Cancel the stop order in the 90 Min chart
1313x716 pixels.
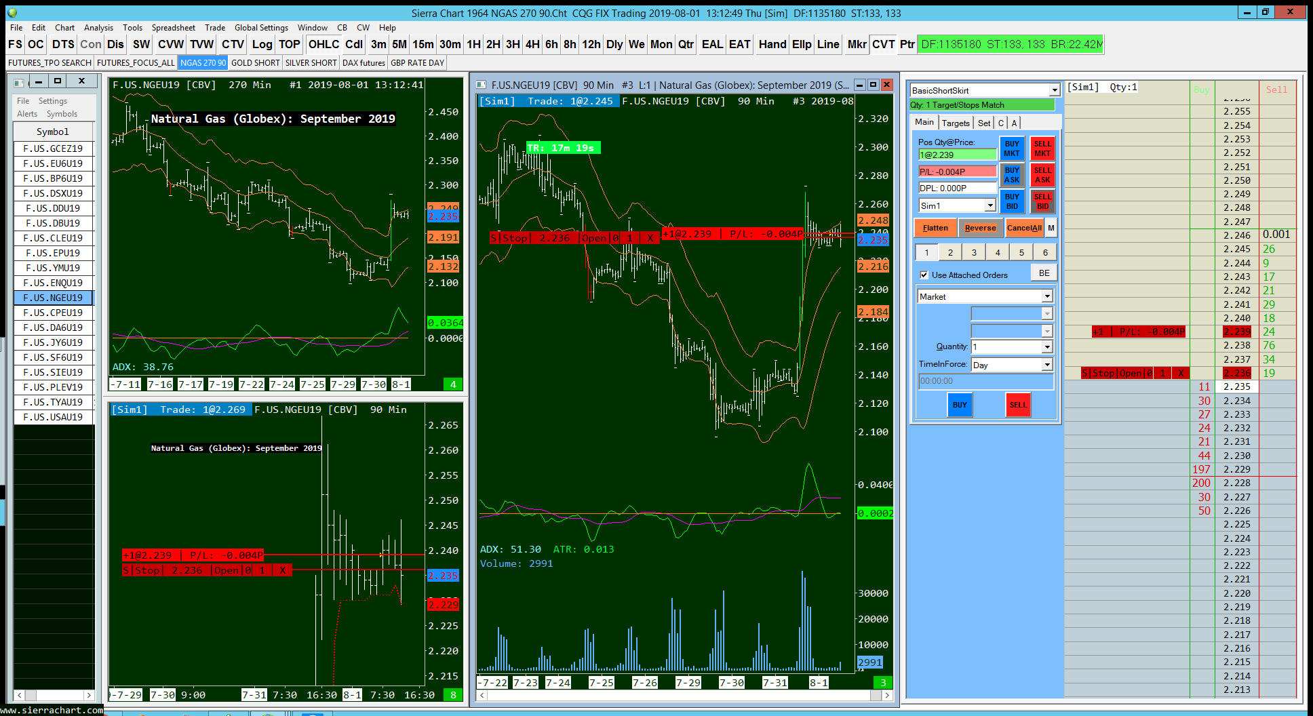(650, 238)
